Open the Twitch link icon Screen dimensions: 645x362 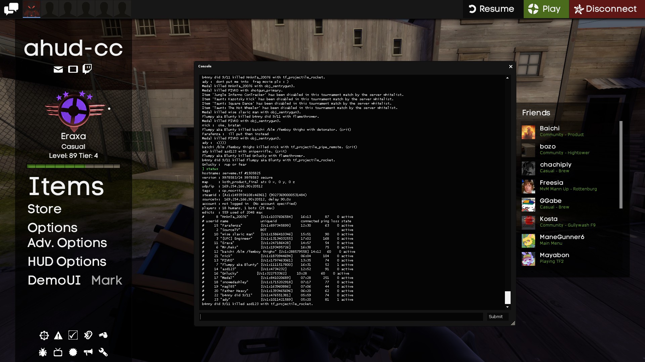[x=87, y=69]
